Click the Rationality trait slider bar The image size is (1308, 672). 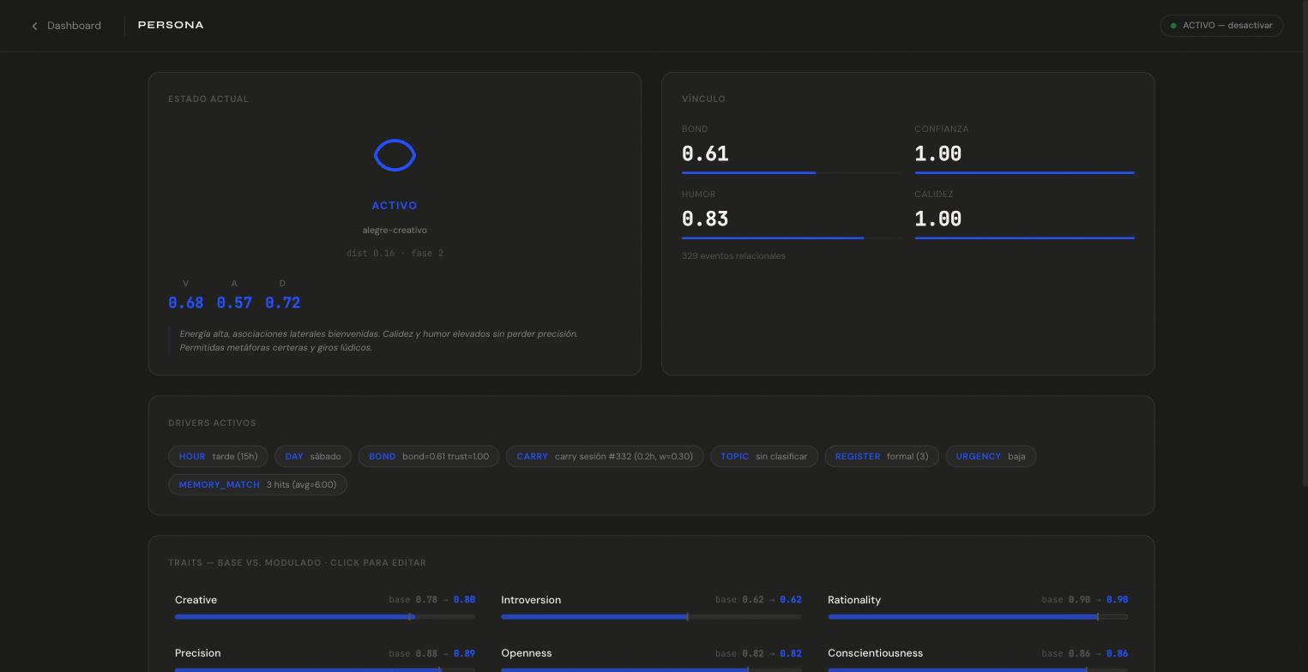pos(978,616)
